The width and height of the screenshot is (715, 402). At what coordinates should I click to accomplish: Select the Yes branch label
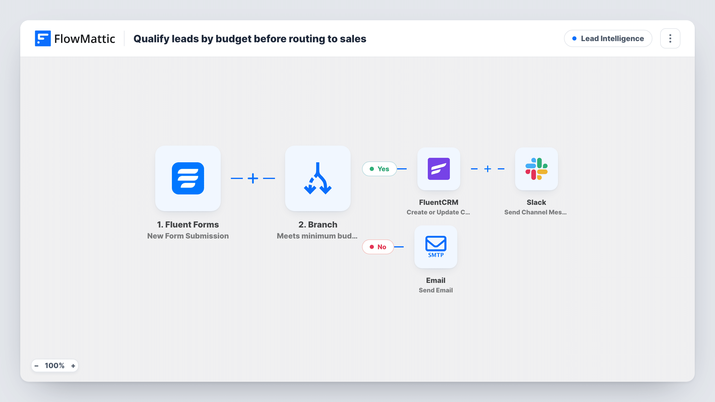(379, 169)
